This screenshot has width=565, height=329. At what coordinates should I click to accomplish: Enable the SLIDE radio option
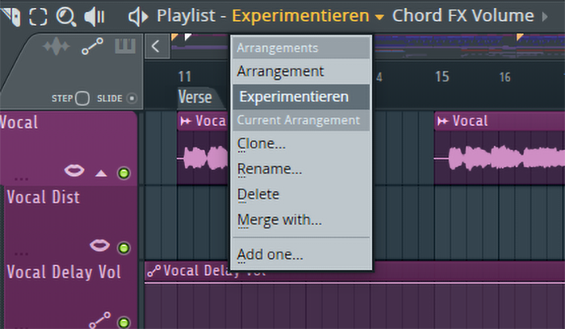pyautogui.click(x=131, y=99)
